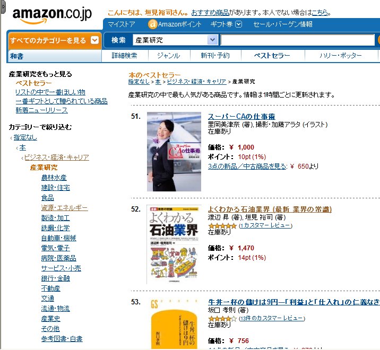The height and width of the screenshot is (350, 380).
Task: Click the マイストア menu item
Action: [122, 24]
